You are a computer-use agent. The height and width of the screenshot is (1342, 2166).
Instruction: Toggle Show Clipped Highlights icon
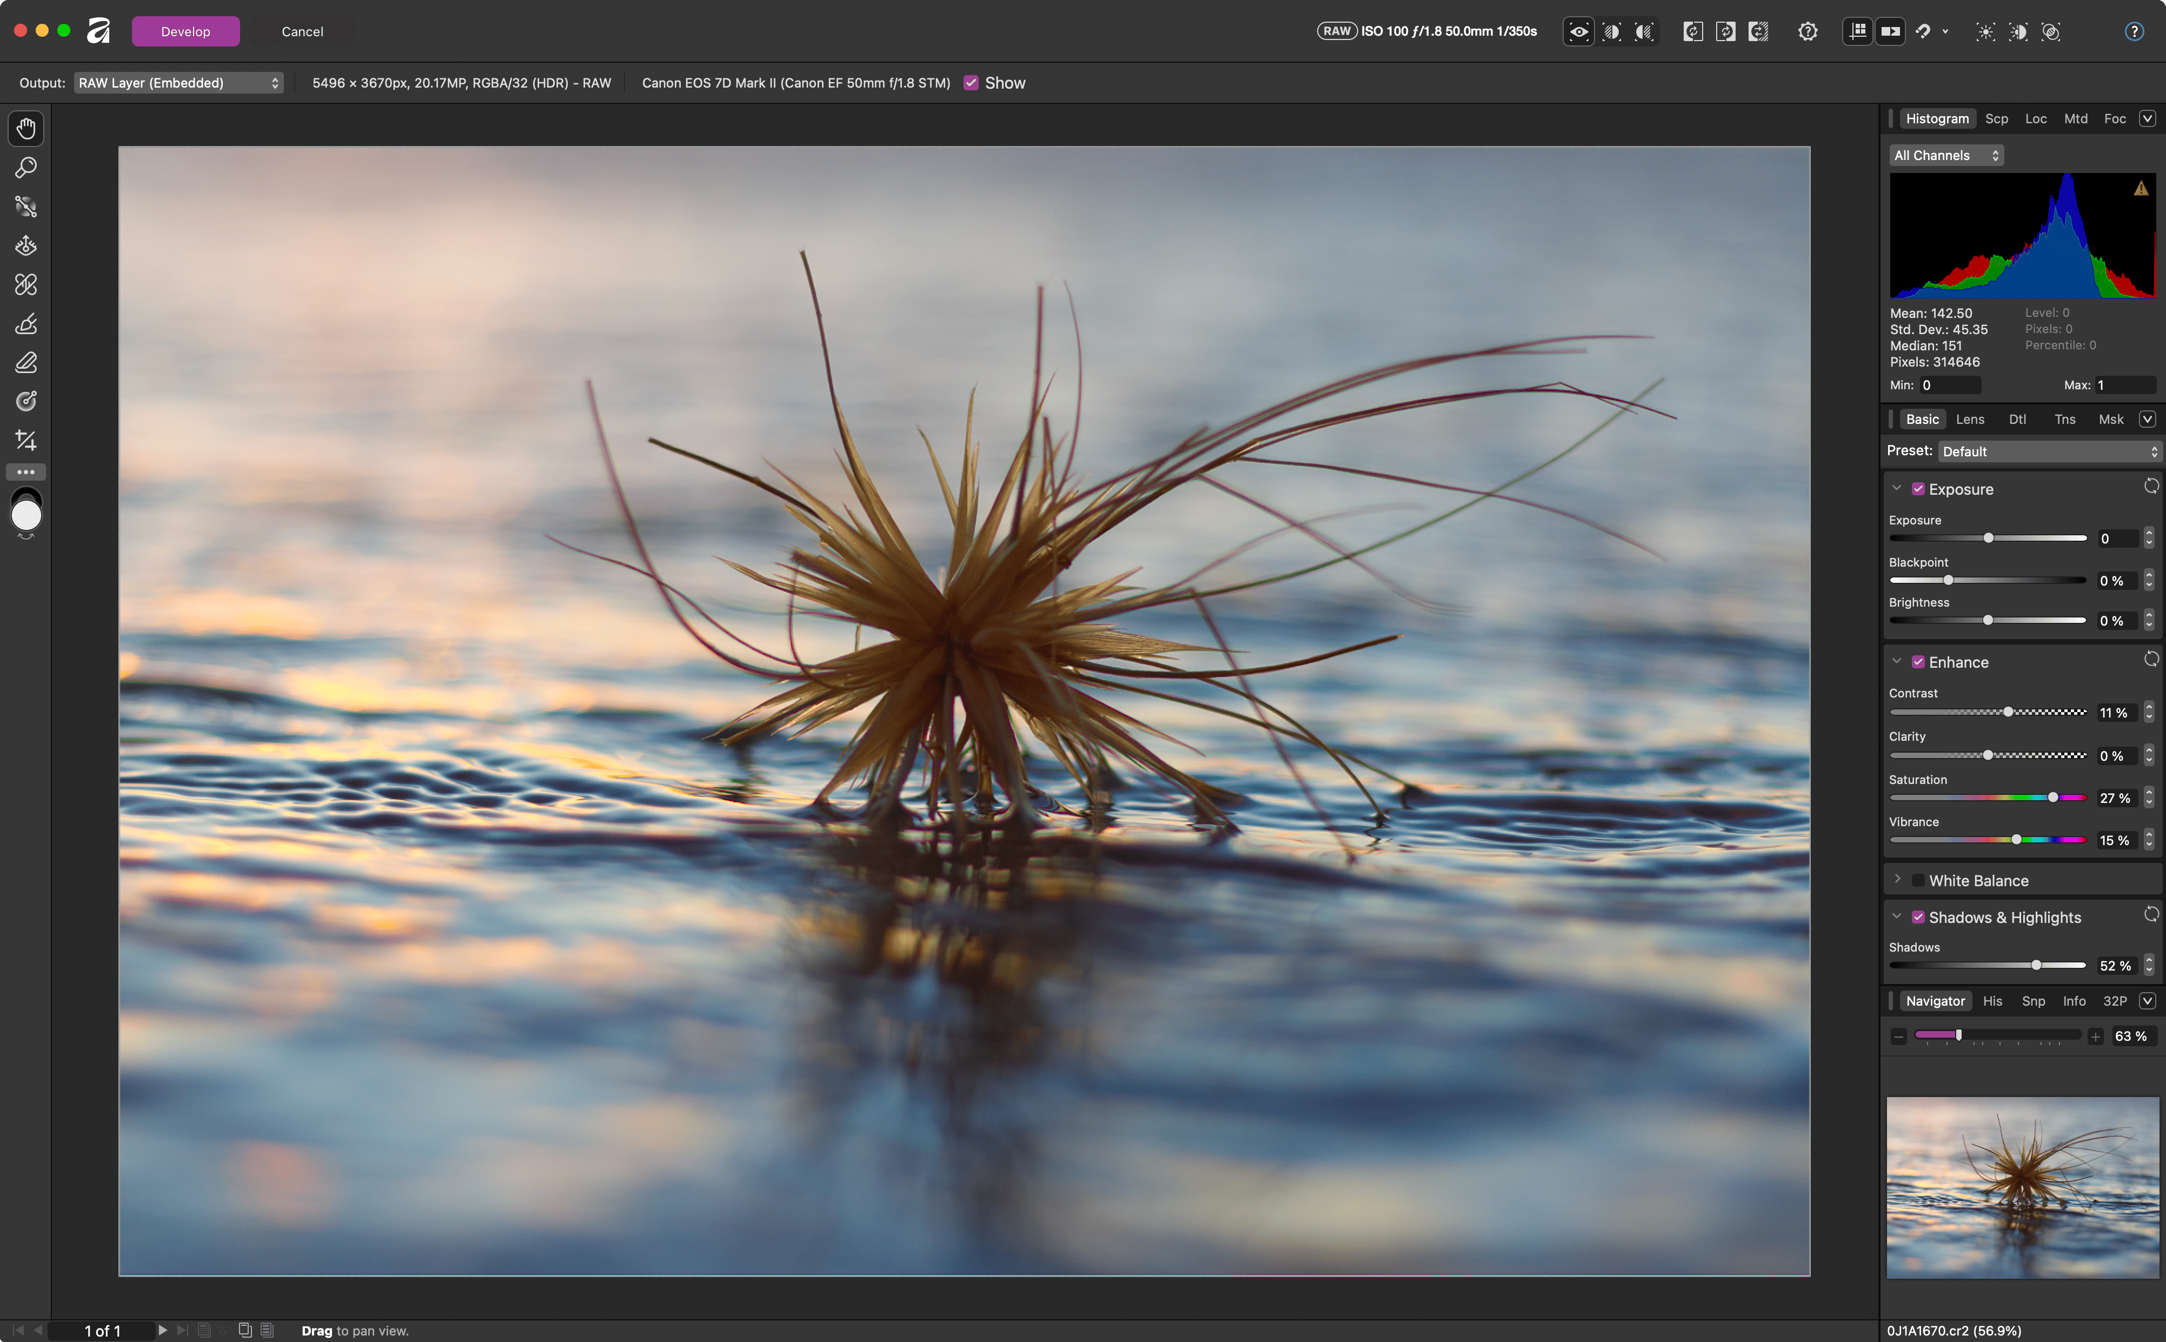1986,32
